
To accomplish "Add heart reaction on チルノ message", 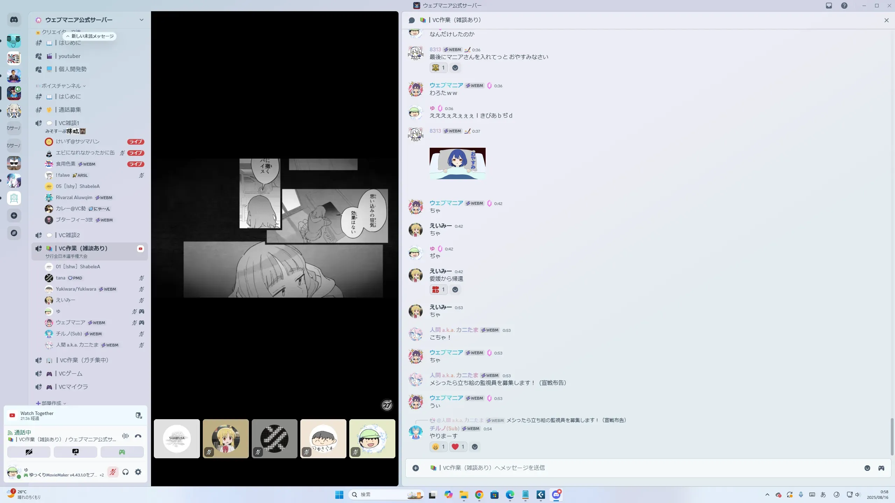I will click(458, 447).
